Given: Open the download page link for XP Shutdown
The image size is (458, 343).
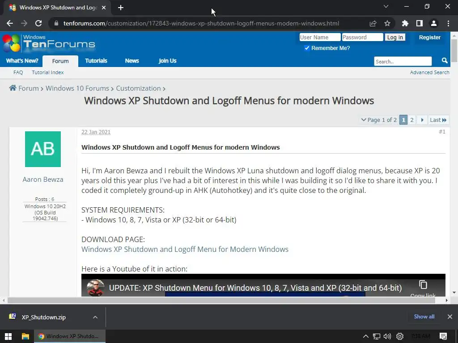Looking at the screenshot, I should tap(185, 249).
